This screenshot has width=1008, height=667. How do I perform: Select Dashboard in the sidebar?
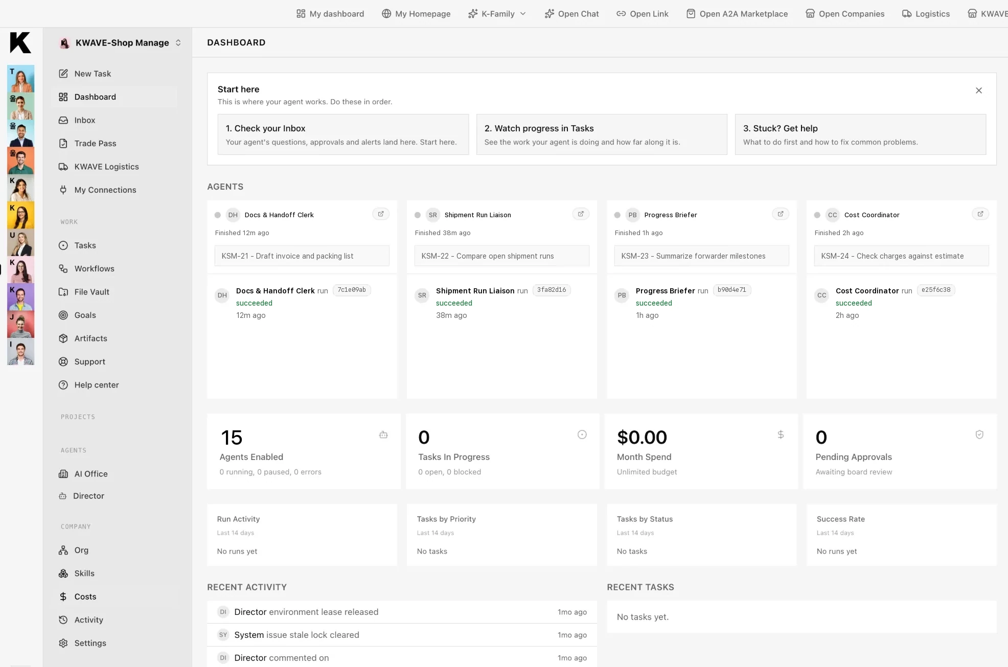tap(113, 97)
